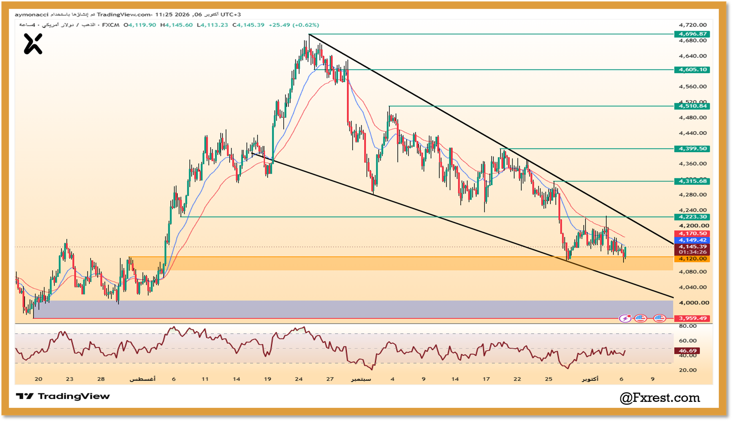Image resolution: width=732 pixels, height=421 pixels.
Task: Select the red 3,959.49 price label
Action: coord(692,318)
